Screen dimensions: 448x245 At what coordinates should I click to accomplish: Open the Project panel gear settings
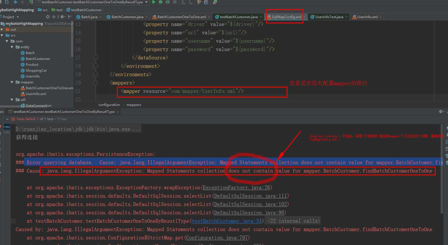click(x=63, y=17)
